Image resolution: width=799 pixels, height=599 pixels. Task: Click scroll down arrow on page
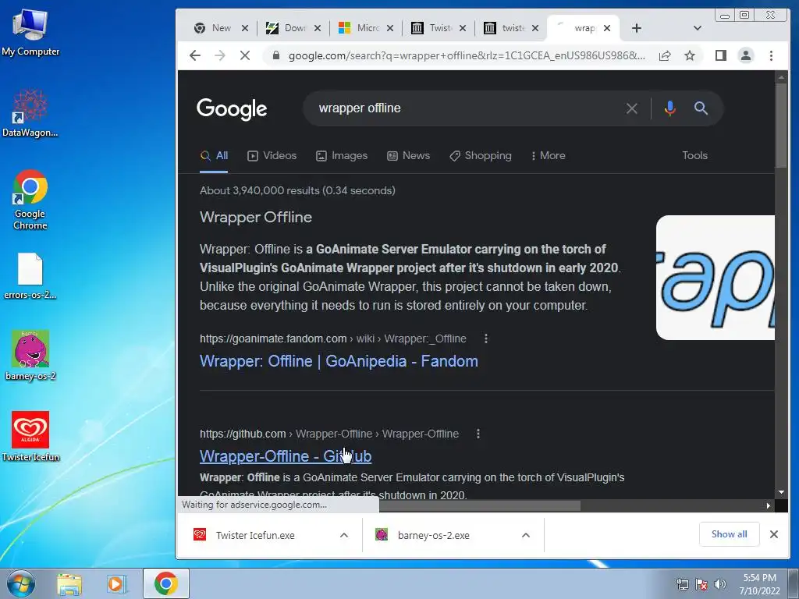click(780, 492)
